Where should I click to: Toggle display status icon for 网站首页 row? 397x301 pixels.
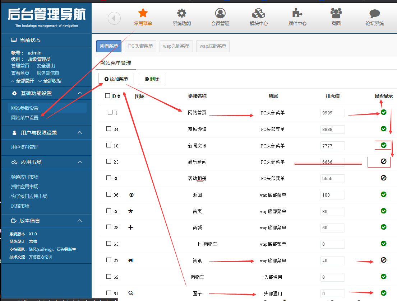pos(383,113)
